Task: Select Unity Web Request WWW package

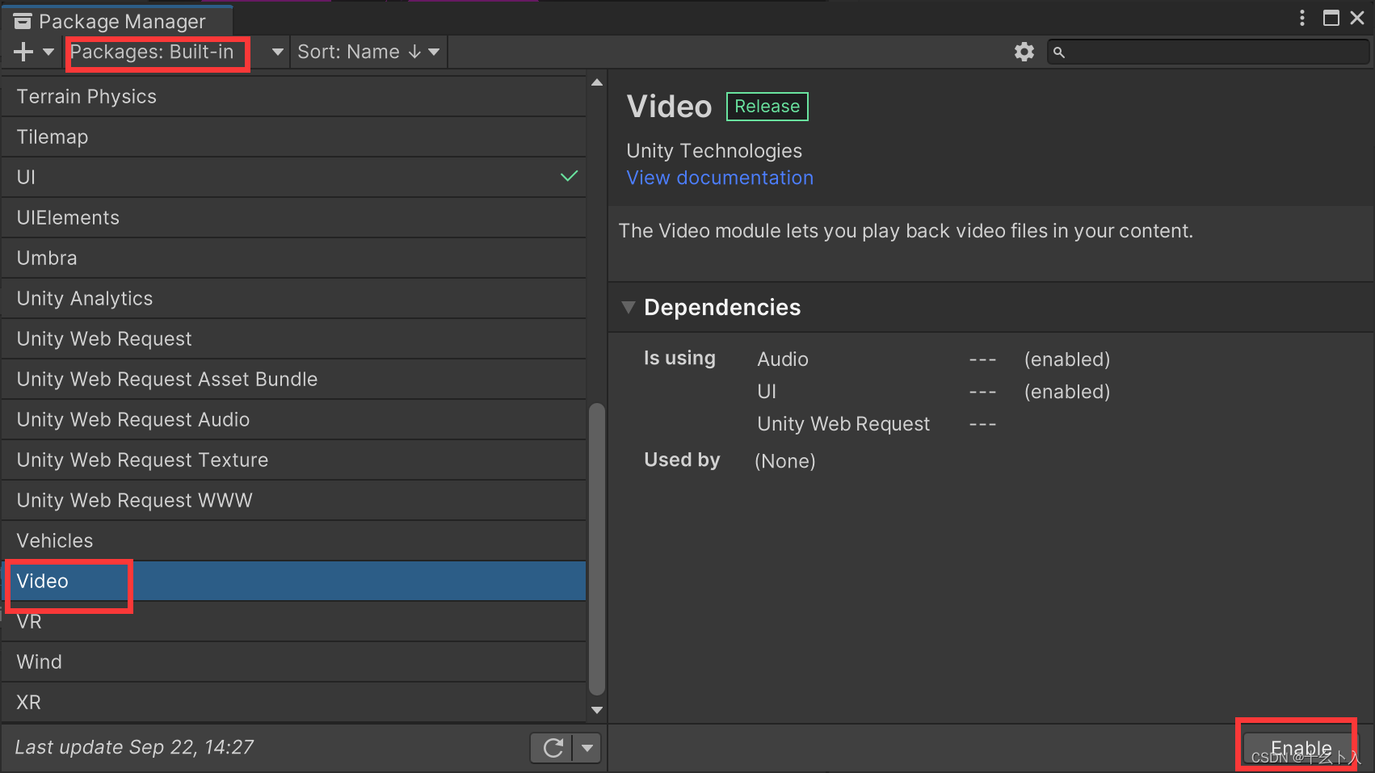Action: pyautogui.click(x=294, y=500)
